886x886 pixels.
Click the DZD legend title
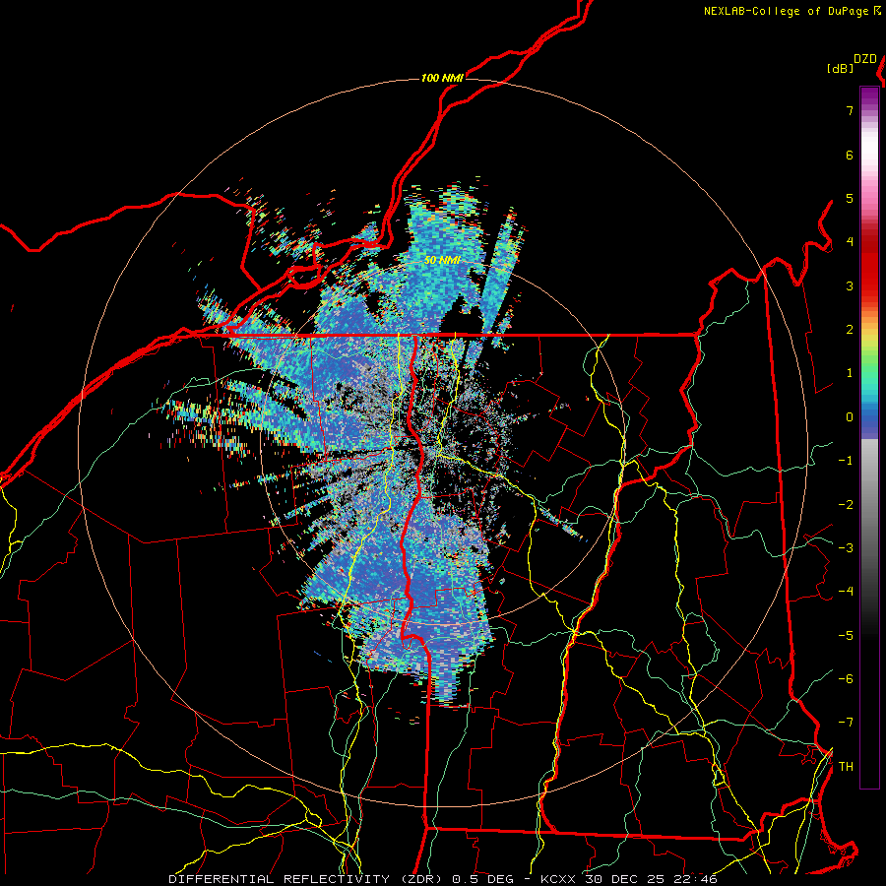click(x=865, y=59)
